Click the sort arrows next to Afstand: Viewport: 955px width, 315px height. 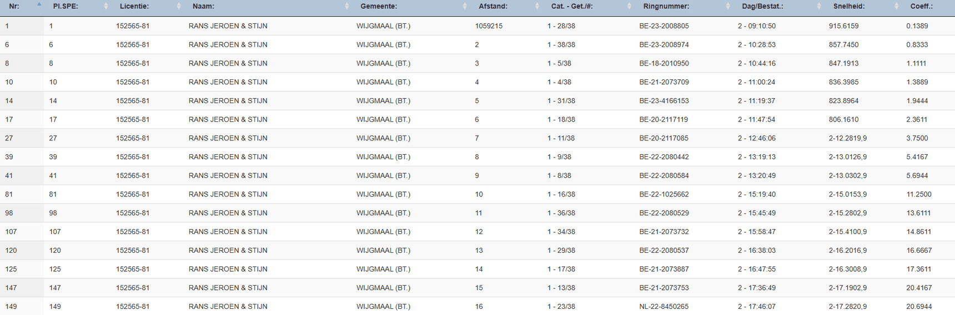[x=537, y=6]
